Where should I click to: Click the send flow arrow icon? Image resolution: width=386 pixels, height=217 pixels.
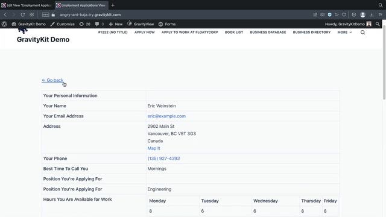tap(337, 14)
